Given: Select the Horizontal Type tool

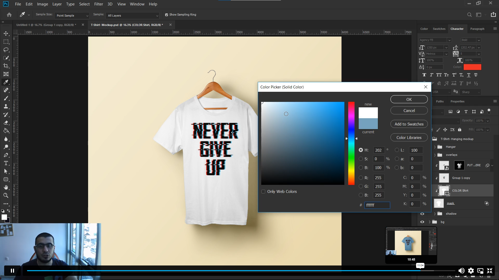Looking at the screenshot, I should (6, 163).
